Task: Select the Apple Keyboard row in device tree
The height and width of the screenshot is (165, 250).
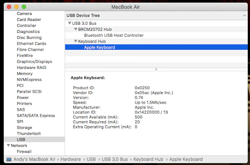Action: coord(100,47)
